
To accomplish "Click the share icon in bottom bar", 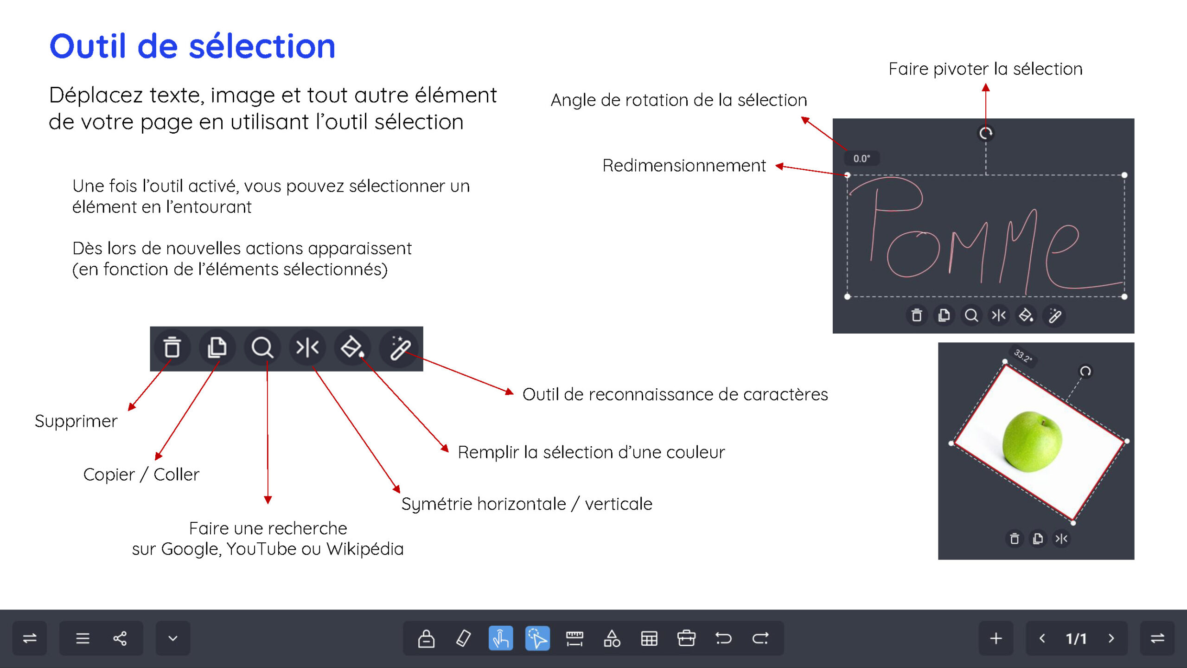I will tap(120, 638).
